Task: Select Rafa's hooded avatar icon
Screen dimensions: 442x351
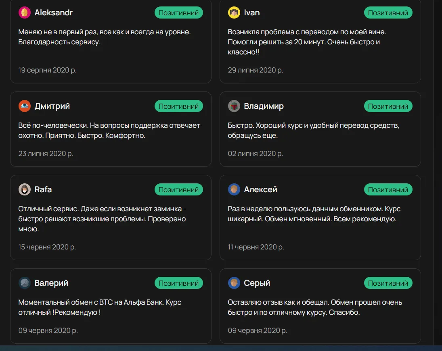Action: [25, 189]
